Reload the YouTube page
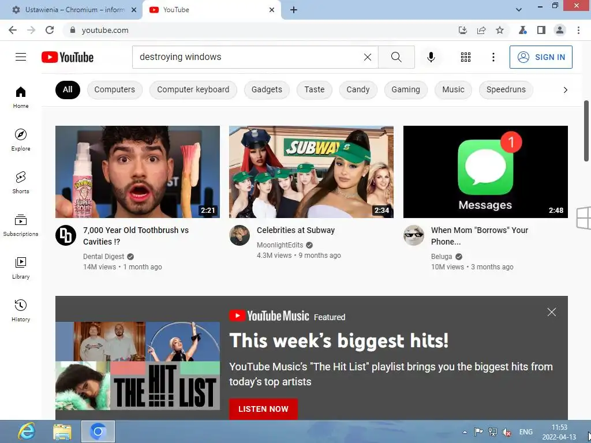This screenshot has height=443, width=591. pos(50,30)
